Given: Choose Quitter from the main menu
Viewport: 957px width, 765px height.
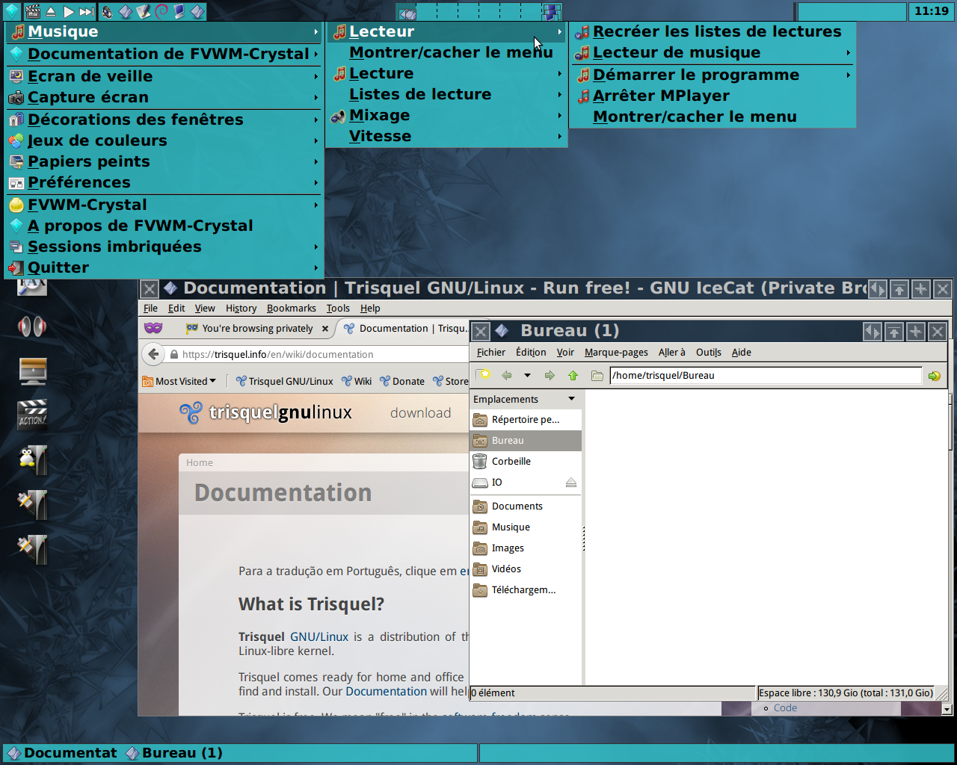Looking at the screenshot, I should tap(164, 267).
